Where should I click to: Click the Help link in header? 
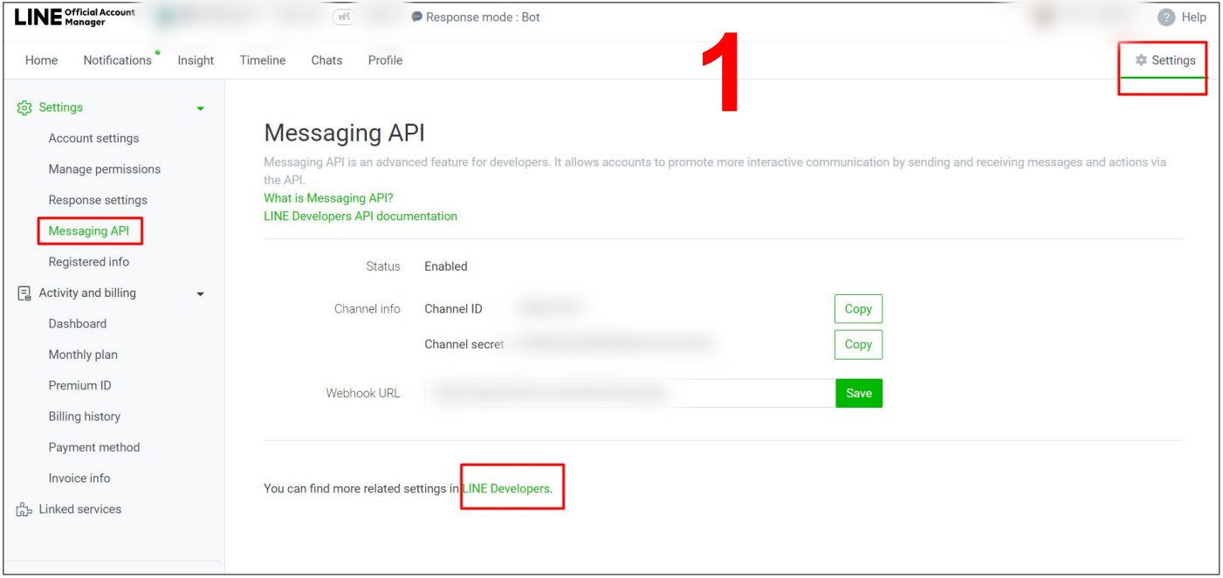1193,17
